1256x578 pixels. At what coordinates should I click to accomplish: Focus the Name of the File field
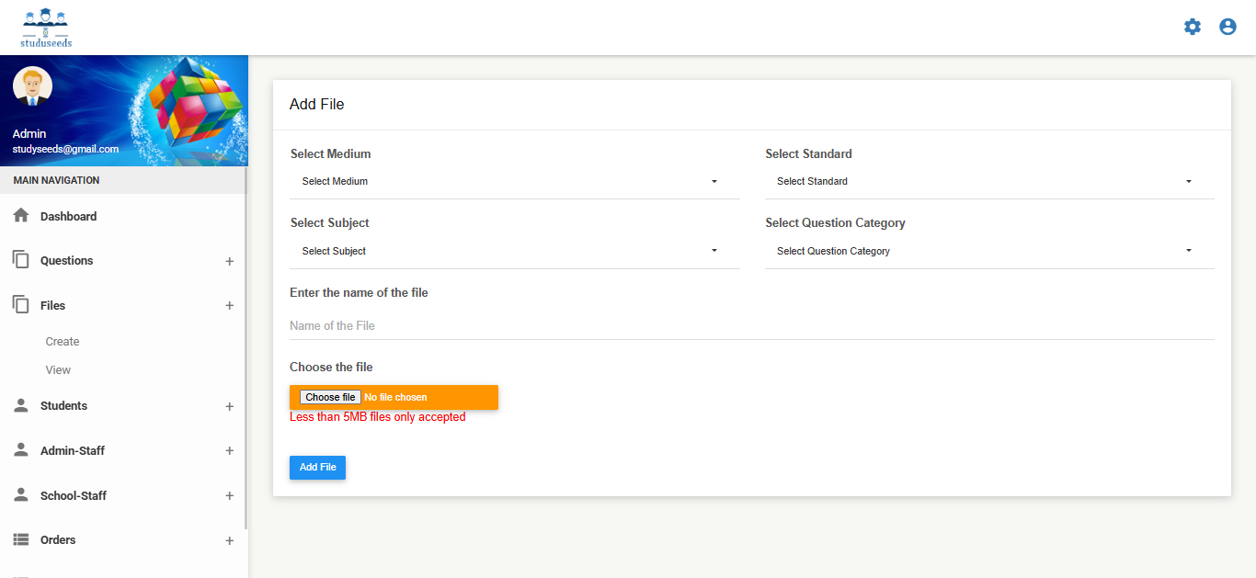click(x=751, y=326)
